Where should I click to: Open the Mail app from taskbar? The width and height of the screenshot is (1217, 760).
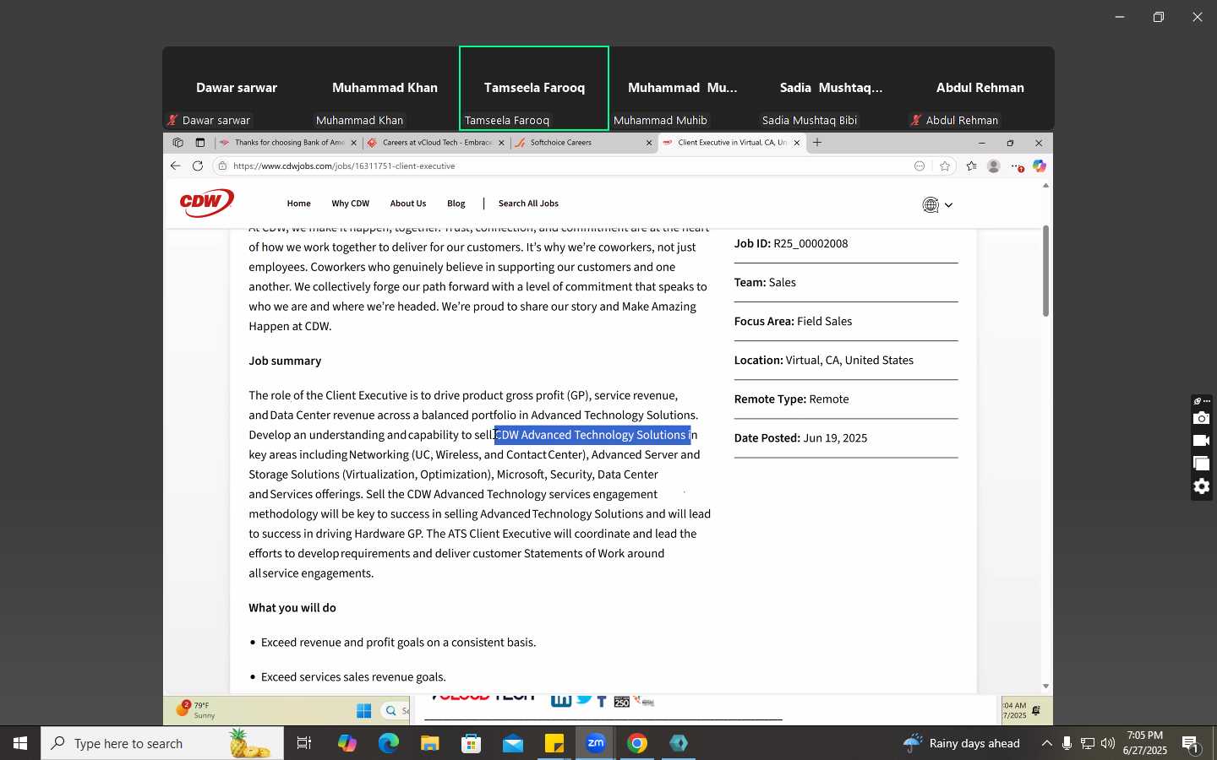tap(513, 743)
